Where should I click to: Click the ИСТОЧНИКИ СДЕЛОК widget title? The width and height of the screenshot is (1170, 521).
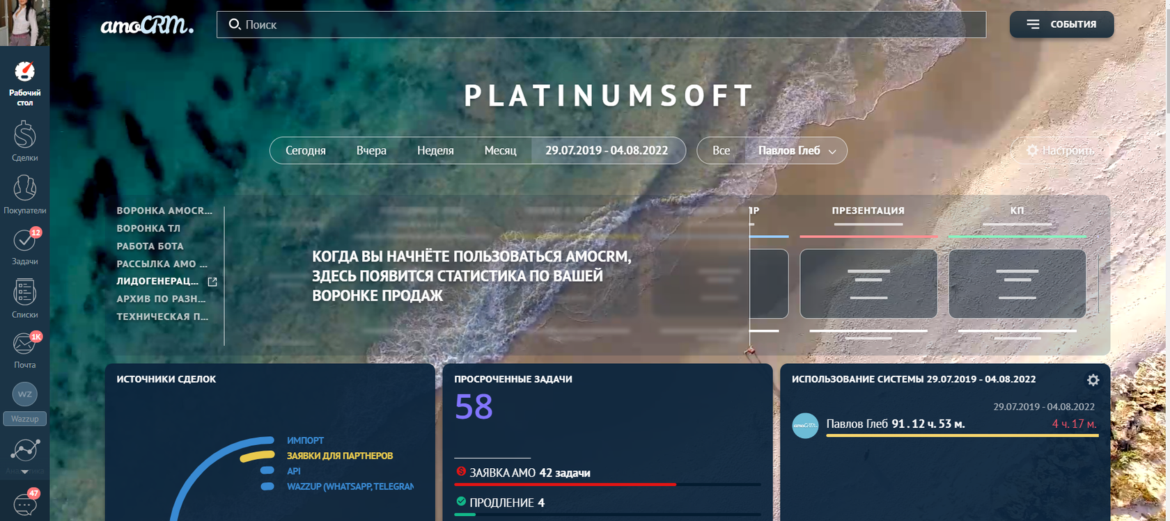166,379
